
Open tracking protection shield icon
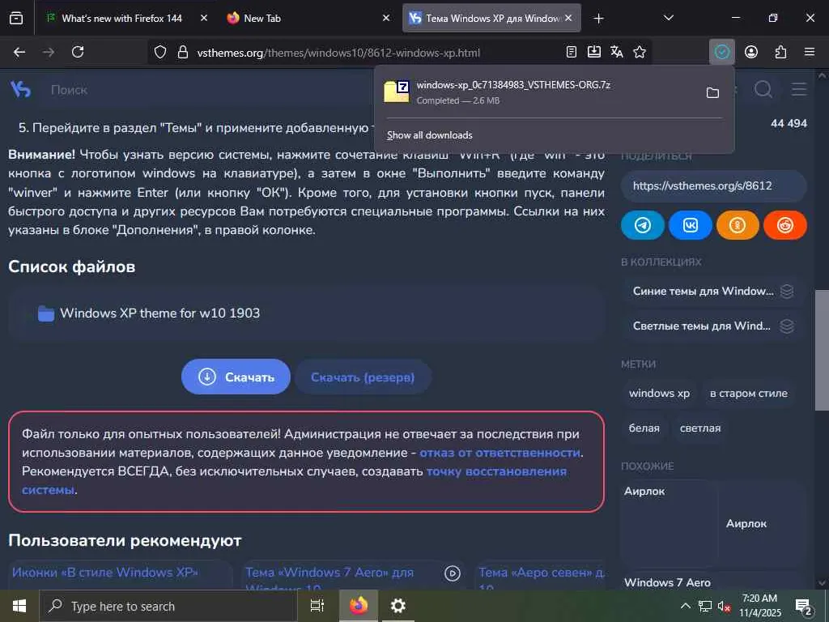tap(160, 52)
